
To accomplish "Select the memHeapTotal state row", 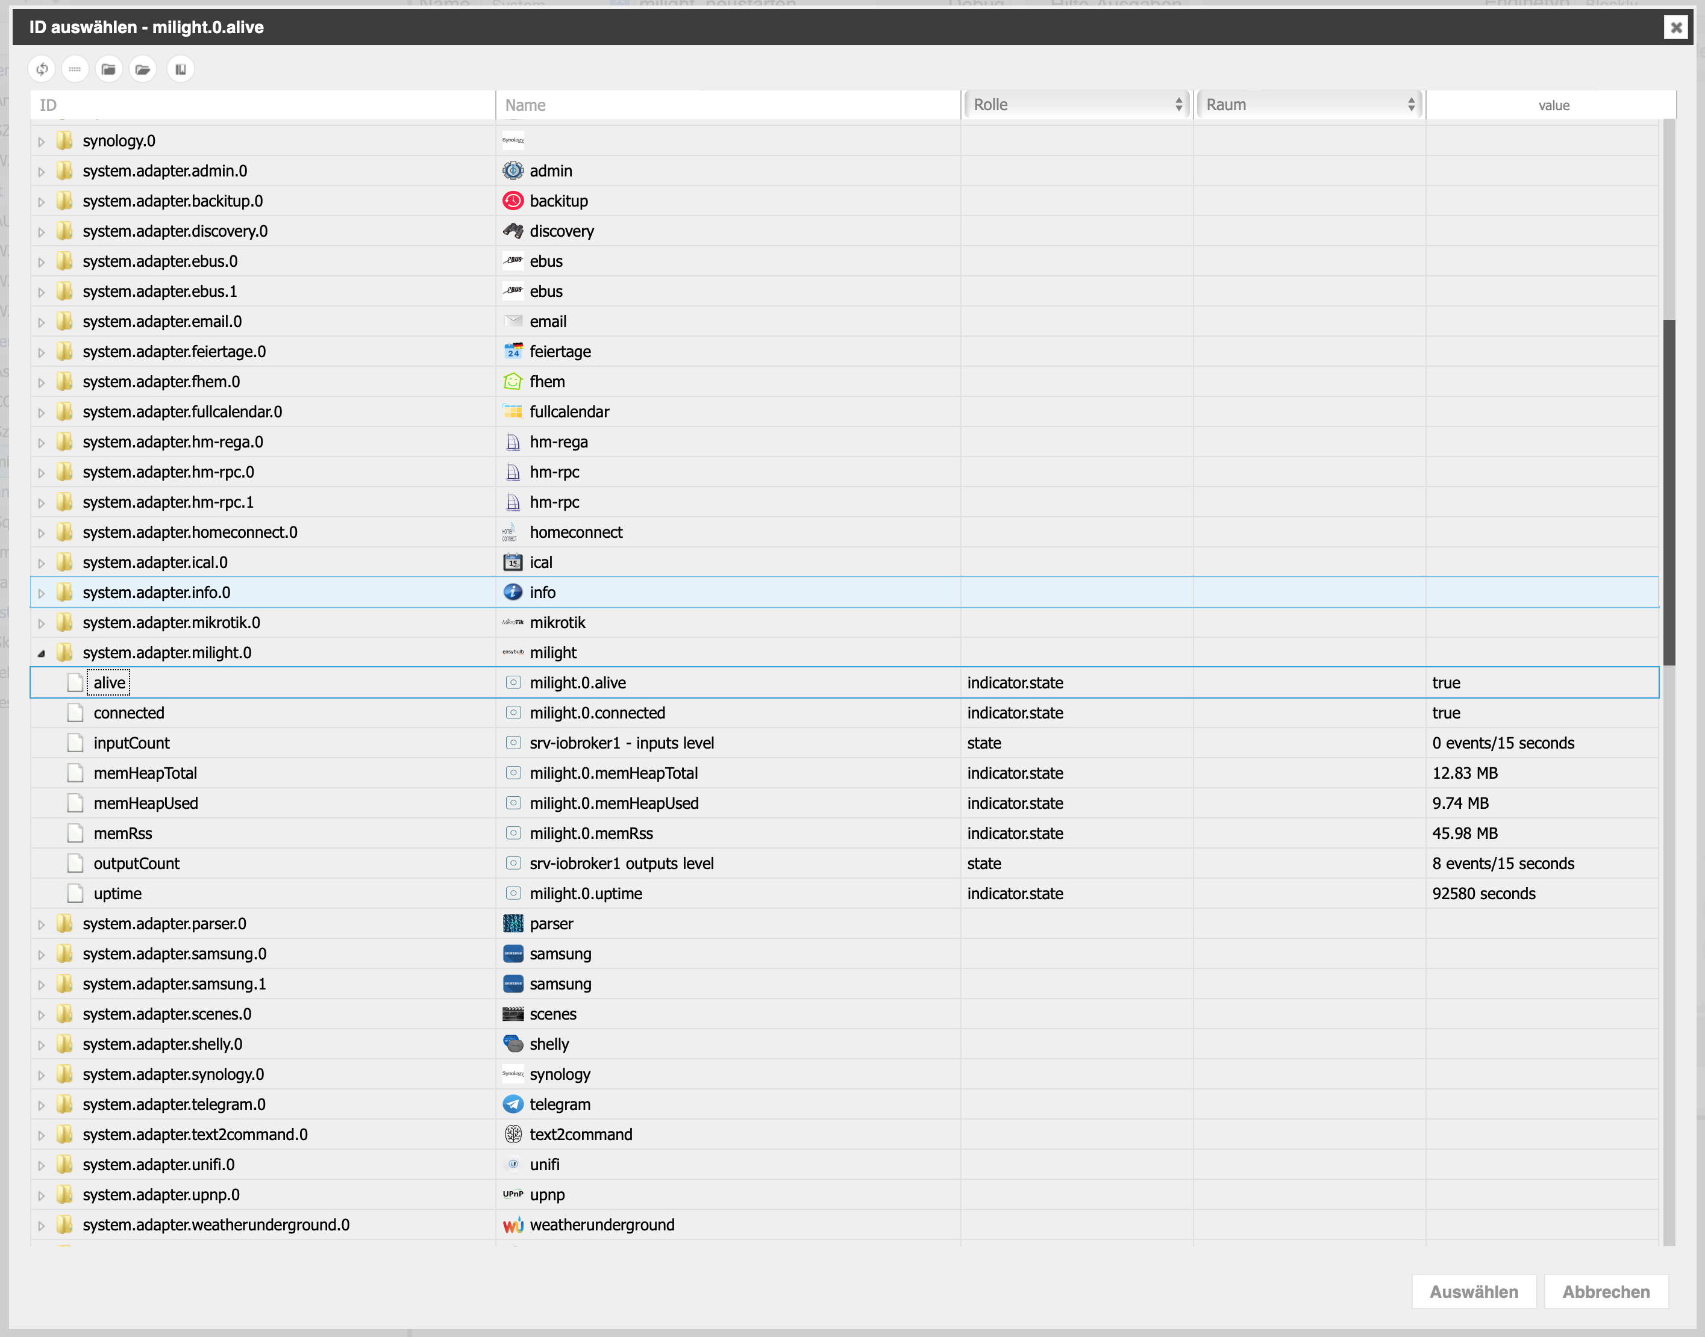I will click(844, 773).
